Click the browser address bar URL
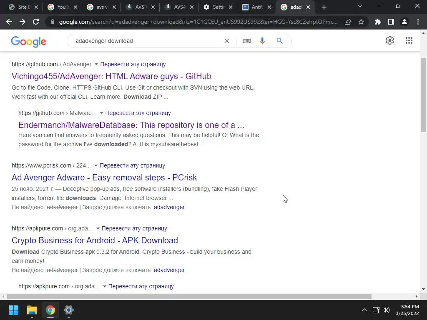The width and height of the screenshot is (427, 320). tap(198, 22)
